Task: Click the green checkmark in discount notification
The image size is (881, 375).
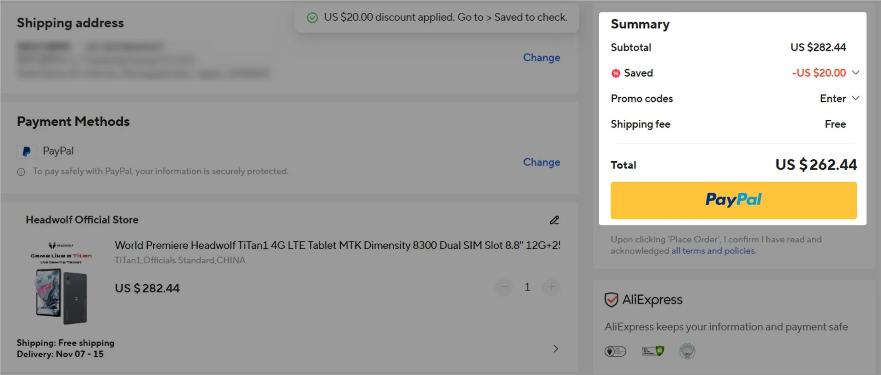Action: tap(312, 18)
